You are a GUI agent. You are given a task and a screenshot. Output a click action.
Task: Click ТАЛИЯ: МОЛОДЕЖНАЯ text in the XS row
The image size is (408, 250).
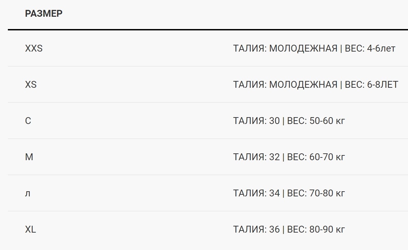285,85
